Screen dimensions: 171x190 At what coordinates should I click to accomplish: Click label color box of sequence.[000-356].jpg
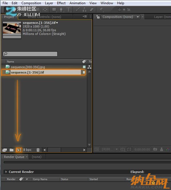pyautogui.click(x=84, y=67)
